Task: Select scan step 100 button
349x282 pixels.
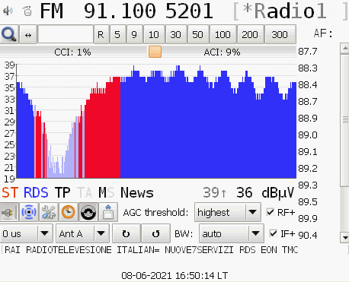Action: (223, 34)
